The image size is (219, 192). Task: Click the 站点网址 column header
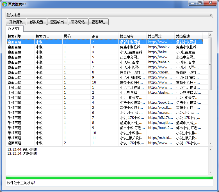(160, 36)
